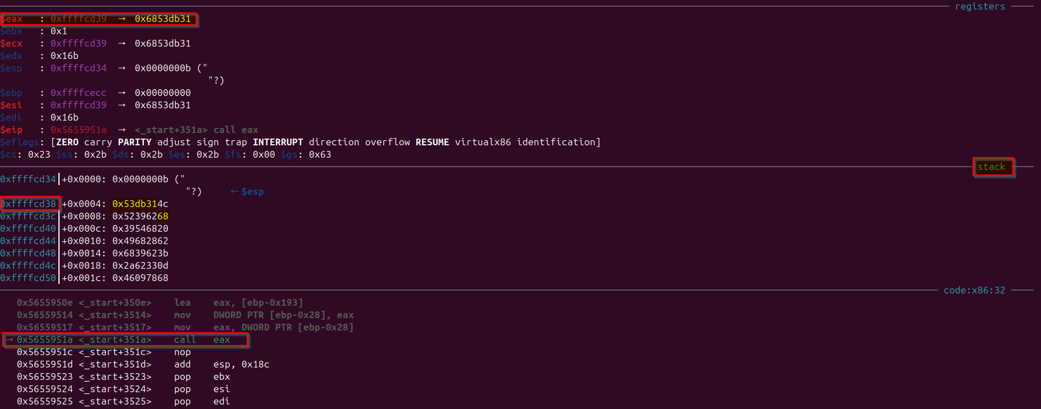Select the $esp pointer marker in stack

click(247, 191)
